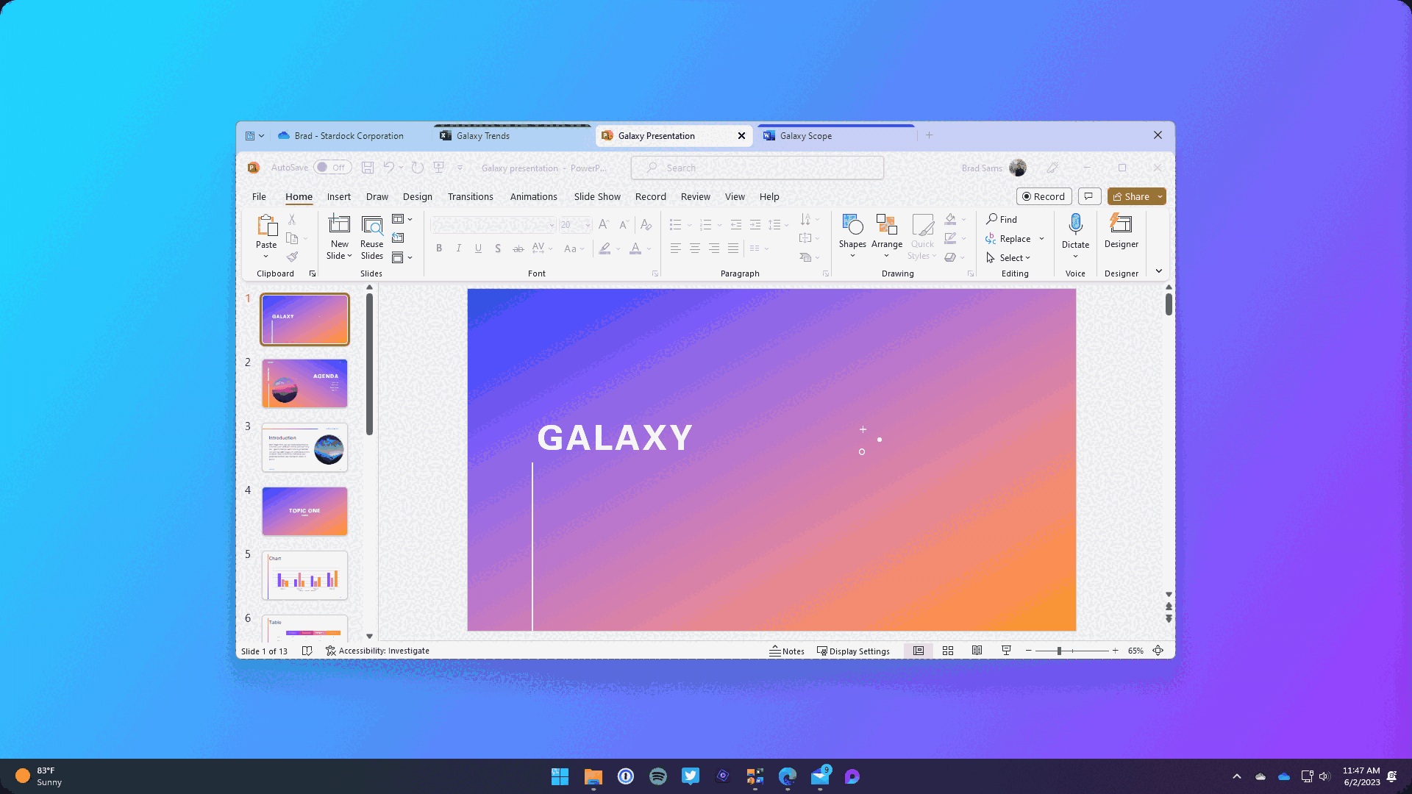Open the Share button dropdown arrow
The image size is (1412, 794).
tap(1160, 196)
